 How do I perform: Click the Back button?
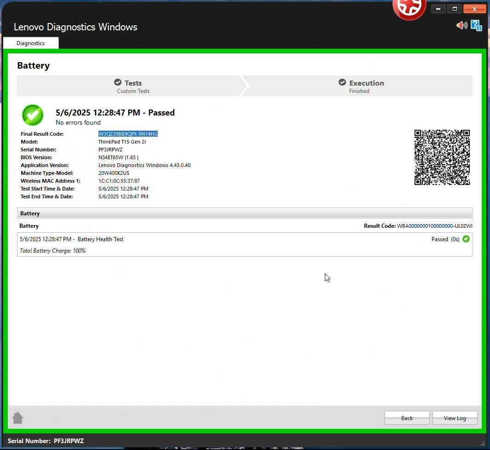pyautogui.click(x=407, y=418)
